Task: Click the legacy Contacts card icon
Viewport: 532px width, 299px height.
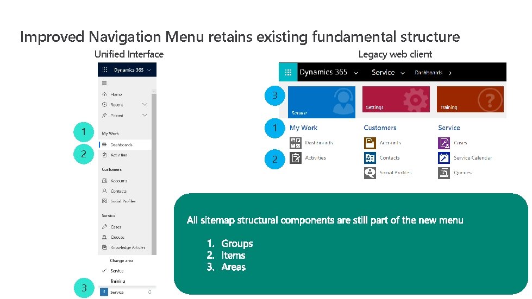Action: (x=370, y=158)
